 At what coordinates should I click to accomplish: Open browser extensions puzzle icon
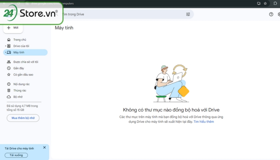click(x=275, y=3)
